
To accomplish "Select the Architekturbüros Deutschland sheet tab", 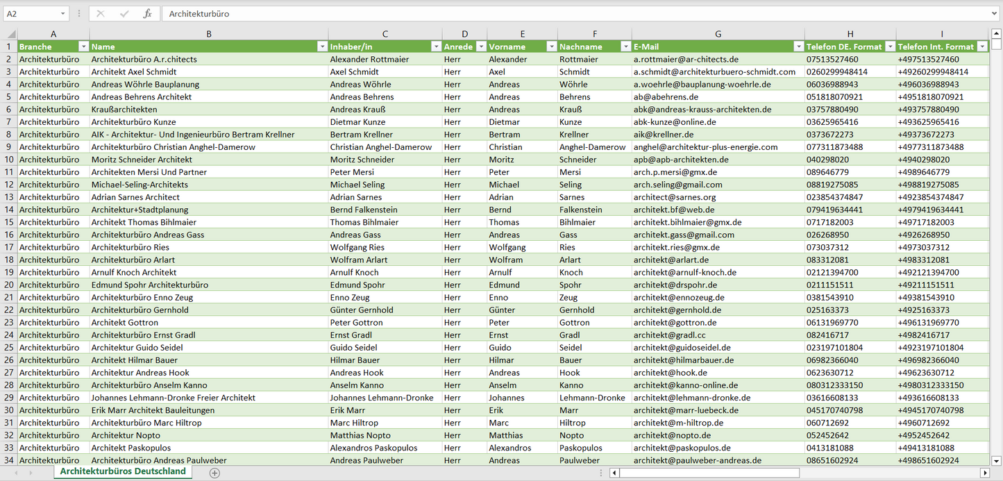I will tap(123, 471).
